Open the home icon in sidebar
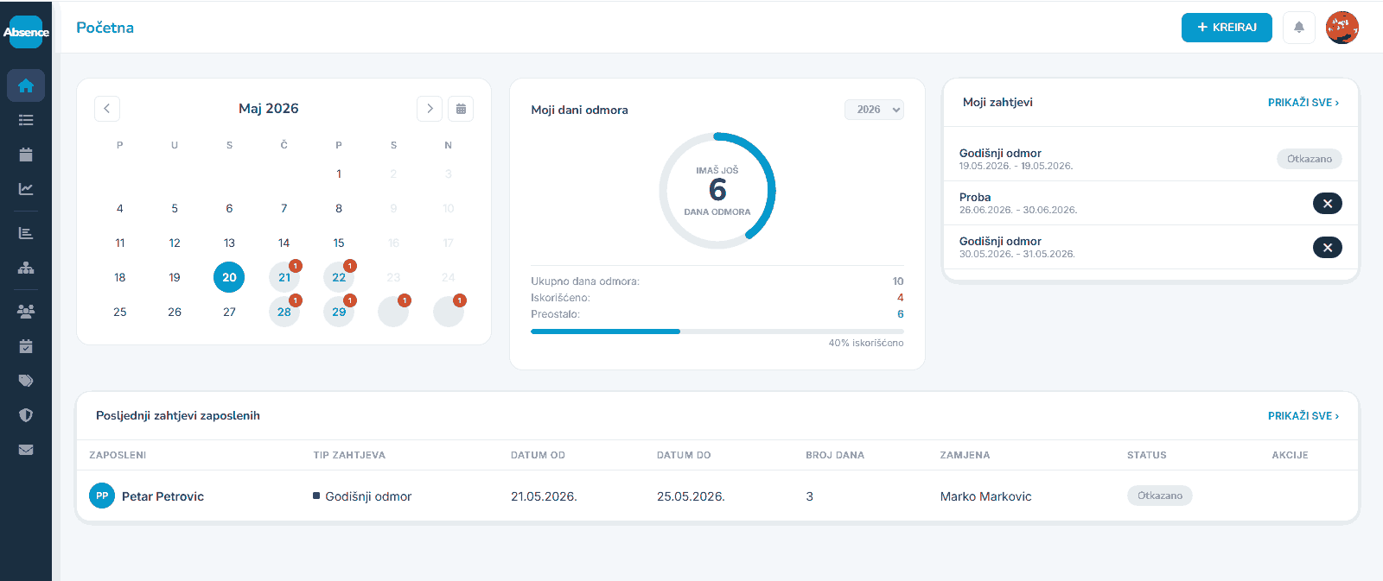Viewport: 1383px width, 581px height. click(x=26, y=85)
